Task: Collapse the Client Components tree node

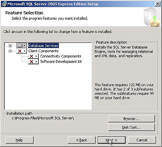Action: pyautogui.click(x=10, y=51)
